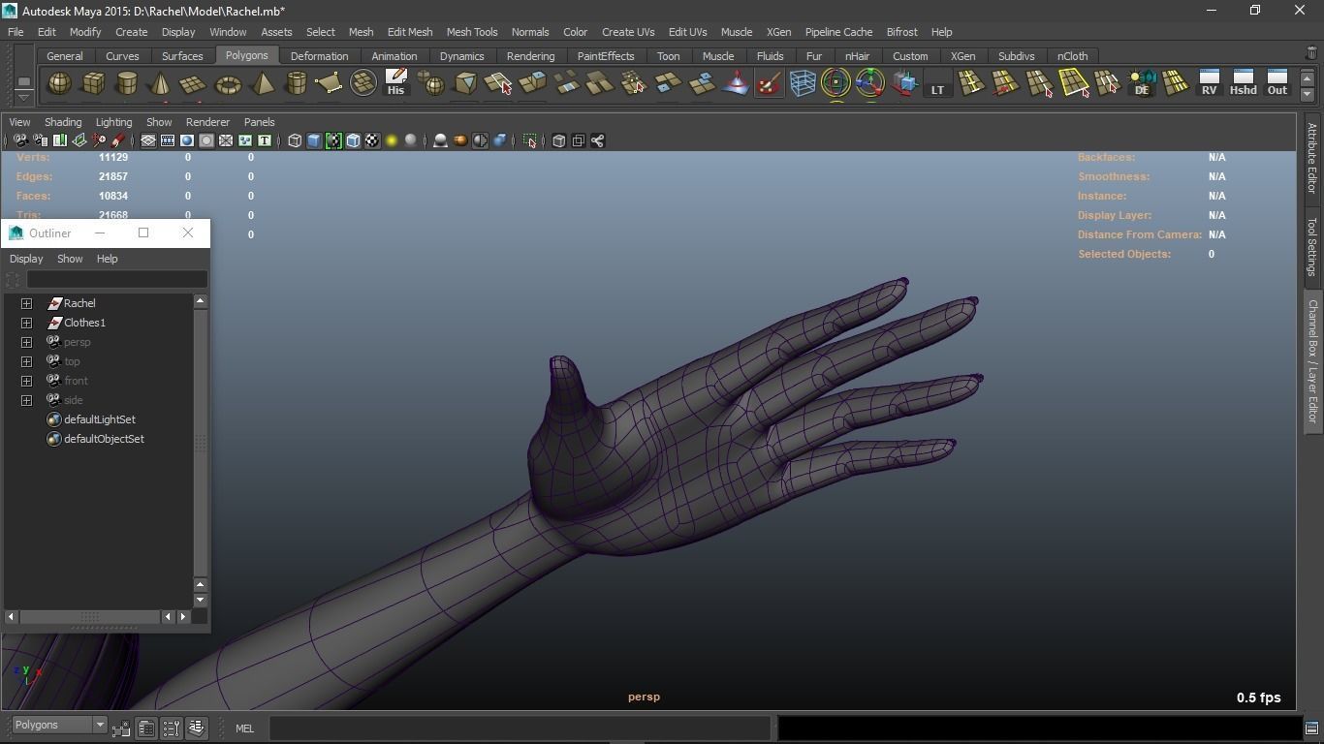Toggle resolution gate in viewport toolbar
The image size is (1324, 744).
click(x=187, y=140)
